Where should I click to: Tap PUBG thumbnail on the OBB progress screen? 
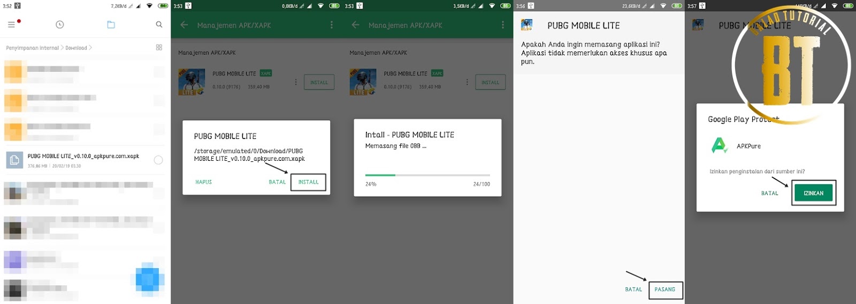pos(363,82)
